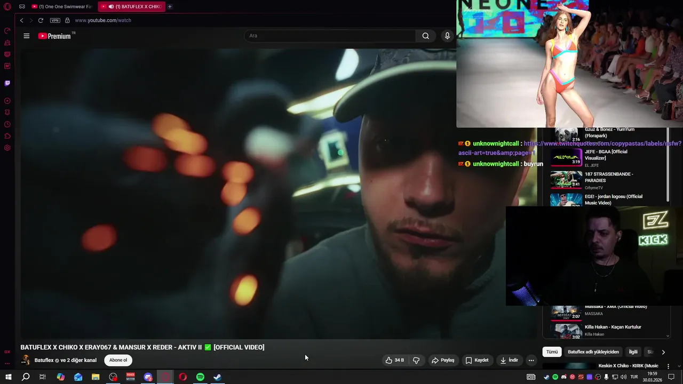The width and height of the screenshot is (683, 384).
Task: Like the video (34 B)
Action: [x=395, y=360]
